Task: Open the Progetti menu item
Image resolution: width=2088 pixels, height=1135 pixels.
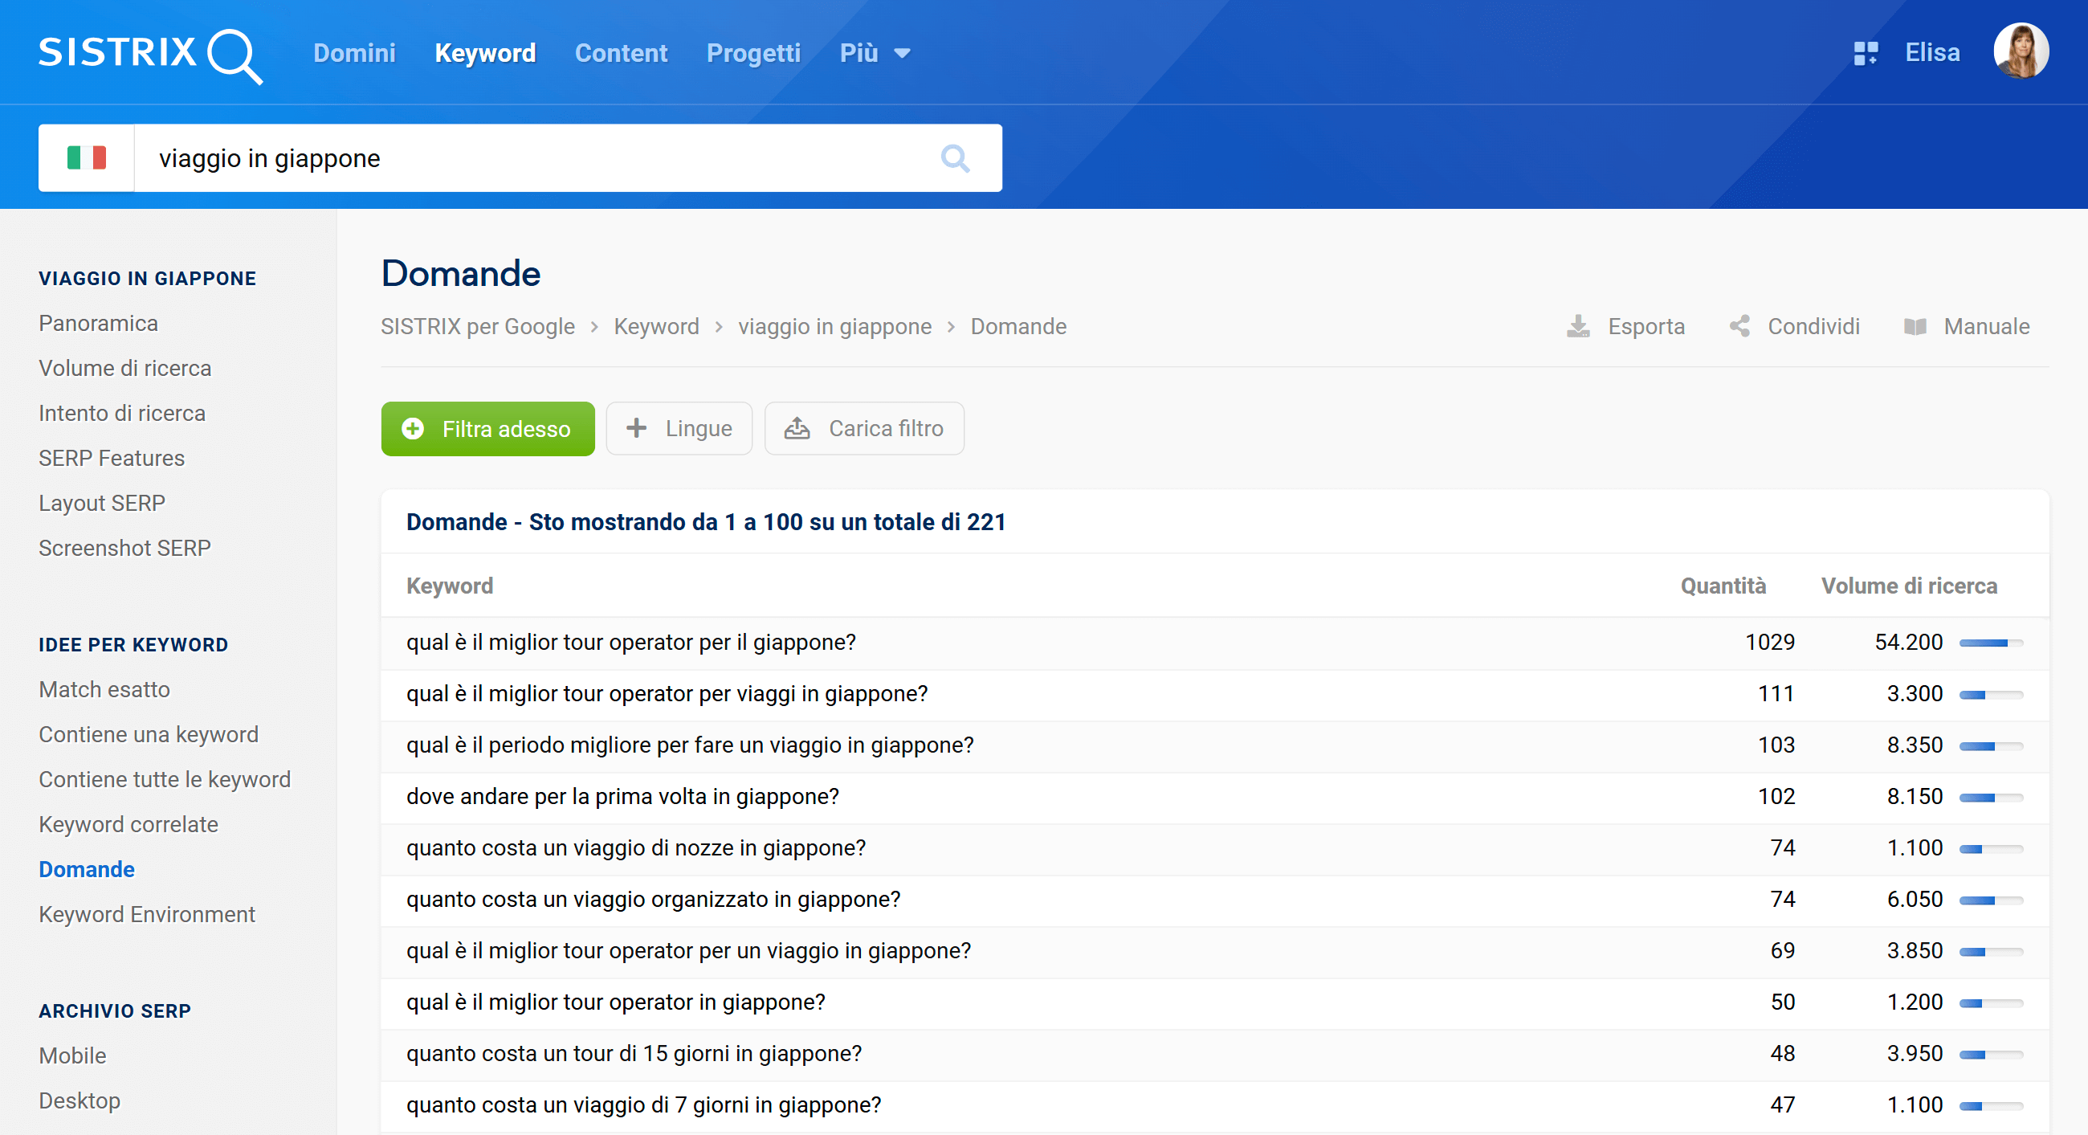Action: point(753,54)
